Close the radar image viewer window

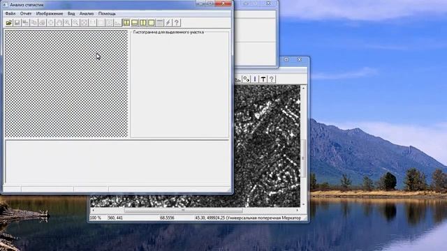coord(300,59)
